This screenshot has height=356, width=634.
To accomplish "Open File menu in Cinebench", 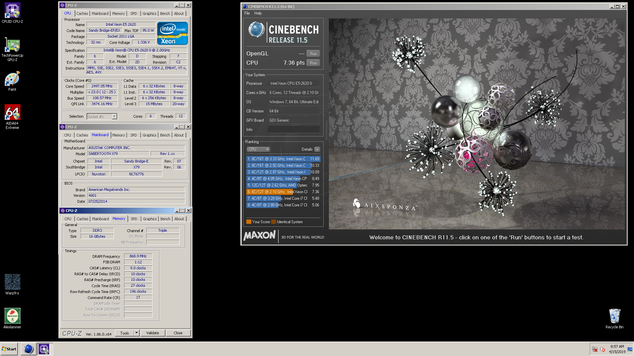I will tap(247, 13).
